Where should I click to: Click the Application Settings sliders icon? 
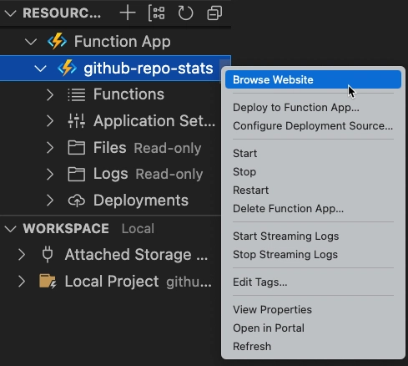[77, 121]
